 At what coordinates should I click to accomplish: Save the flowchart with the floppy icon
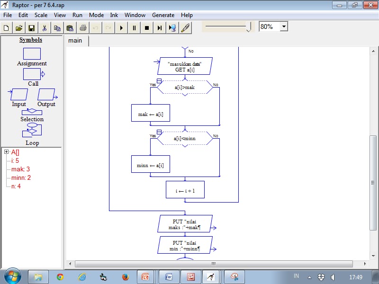32,28
